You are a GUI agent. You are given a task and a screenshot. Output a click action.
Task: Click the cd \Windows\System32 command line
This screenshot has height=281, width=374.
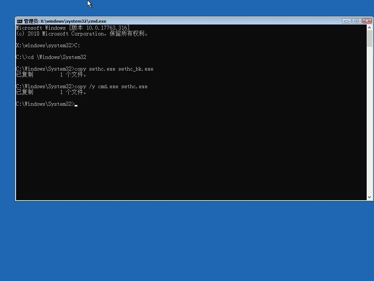(x=51, y=57)
